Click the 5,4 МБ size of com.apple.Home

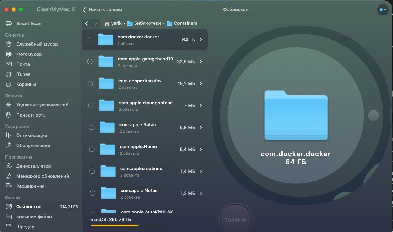[x=187, y=149]
